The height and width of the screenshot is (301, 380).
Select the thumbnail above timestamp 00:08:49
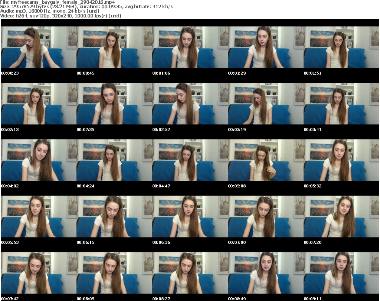[x=266, y=273]
